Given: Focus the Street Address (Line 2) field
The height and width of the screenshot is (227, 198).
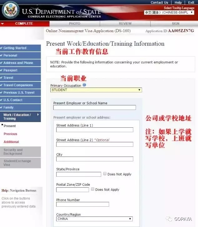Looking at the screenshot, I should coord(95,144).
